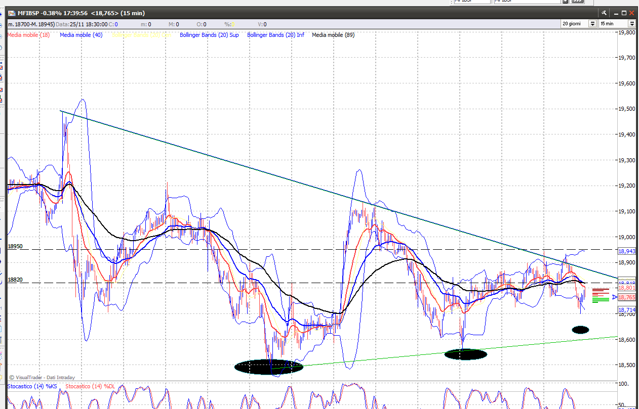Click the Stocastico (14) %KS label
The width and height of the screenshot is (639, 409).
pyautogui.click(x=31, y=386)
